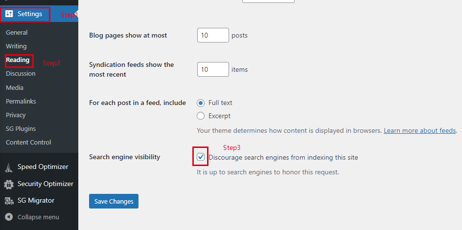Open Media settings

coord(15,88)
